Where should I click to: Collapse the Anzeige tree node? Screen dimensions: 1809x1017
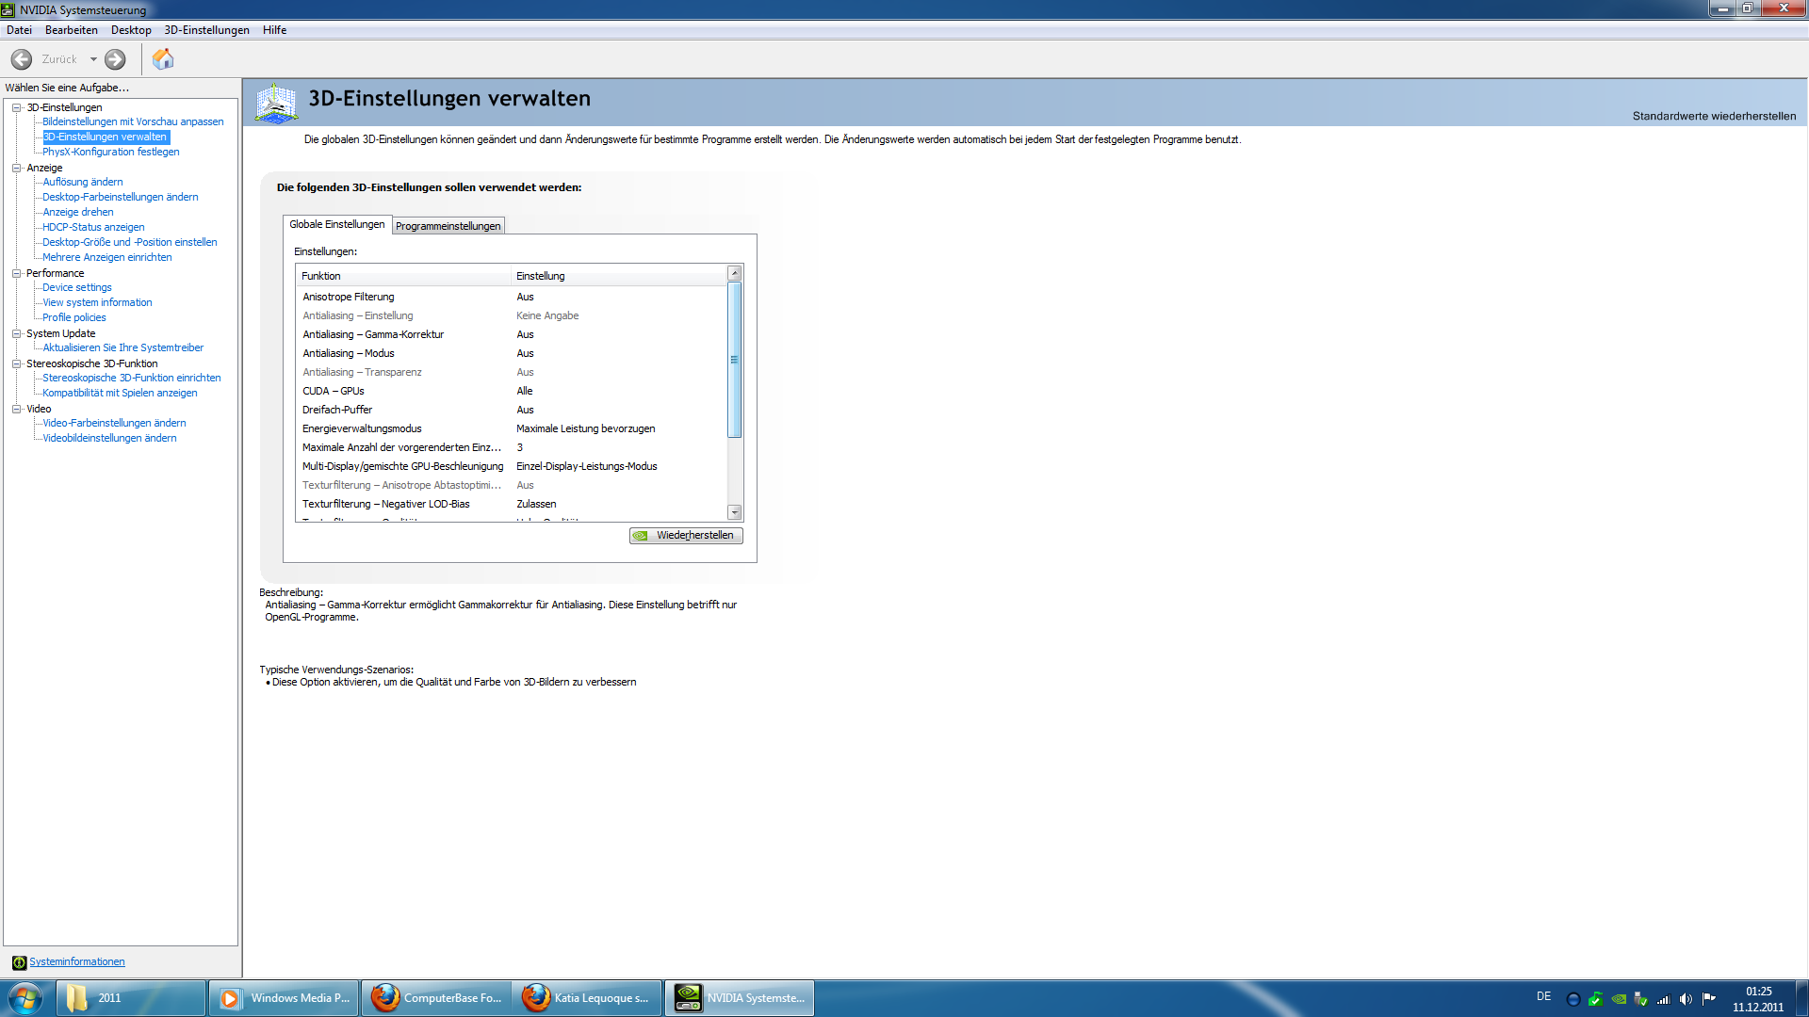(16, 168)
